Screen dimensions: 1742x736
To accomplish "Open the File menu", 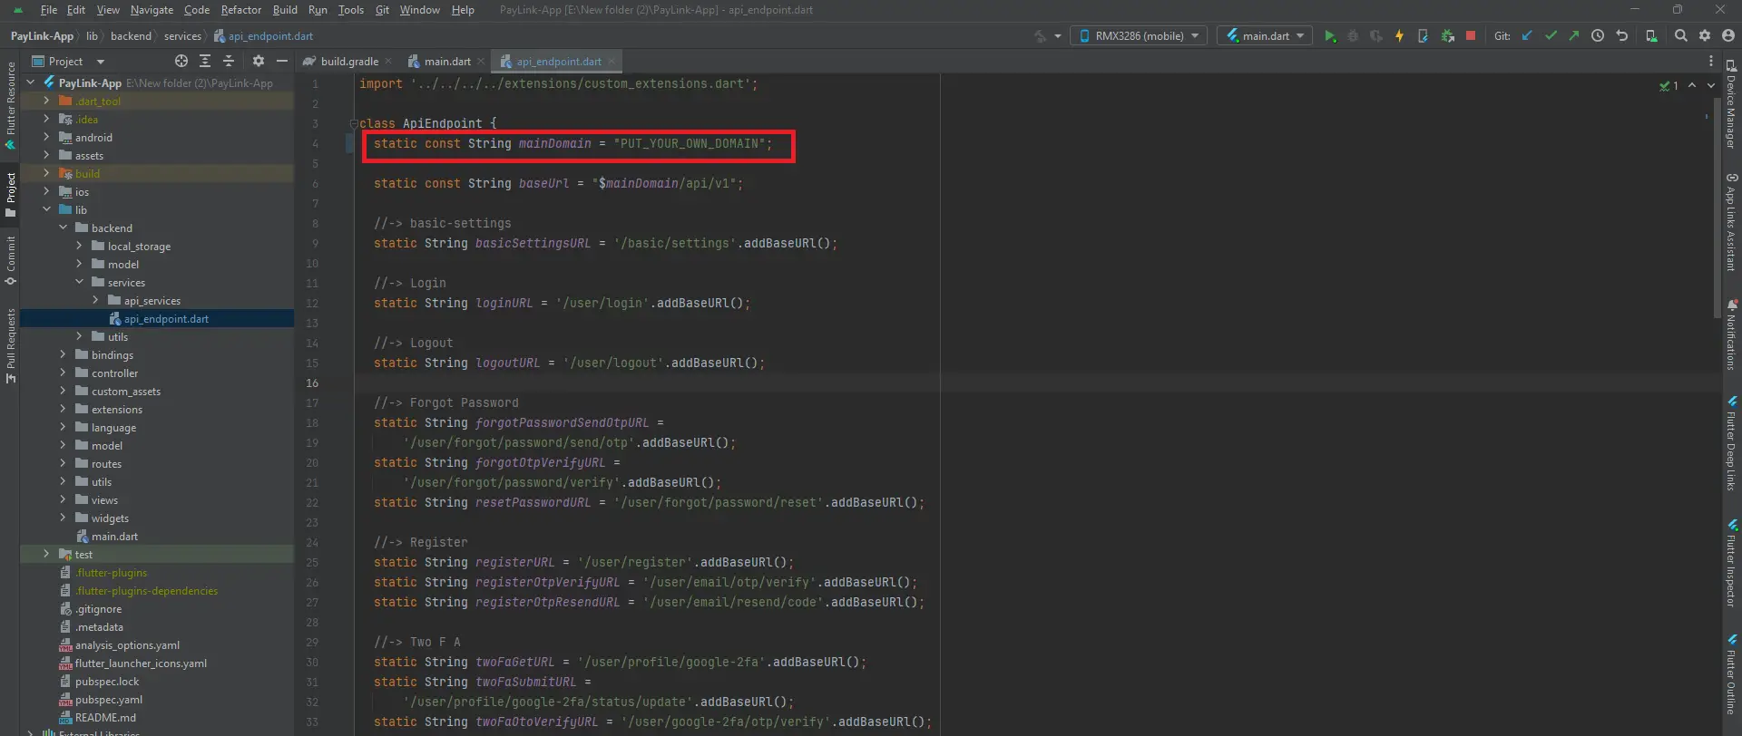I will pos(49,10).
